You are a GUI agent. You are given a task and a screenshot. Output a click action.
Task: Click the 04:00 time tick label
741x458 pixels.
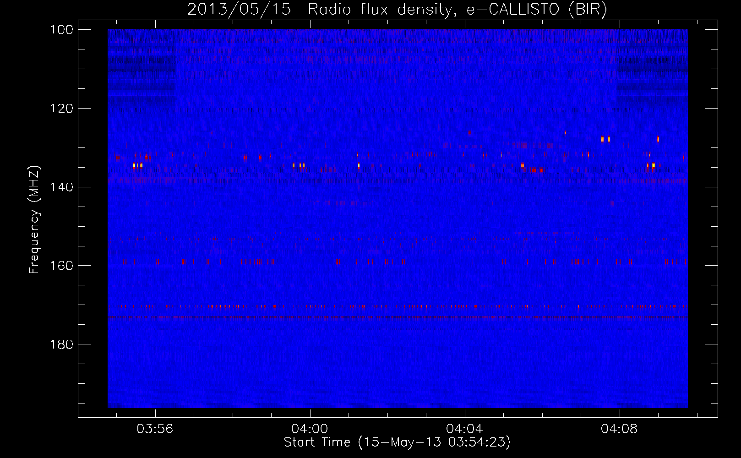310,430
